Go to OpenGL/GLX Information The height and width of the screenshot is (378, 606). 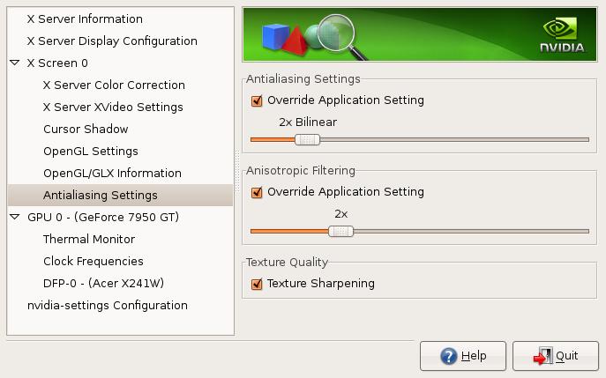coord(112,173)
